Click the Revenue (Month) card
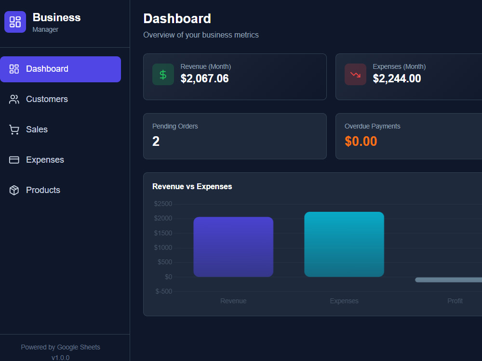The width and height of the screenshot is (482, 361). (x=235, y=77)
